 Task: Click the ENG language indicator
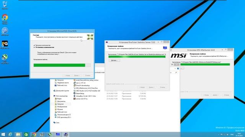point(232,134)
